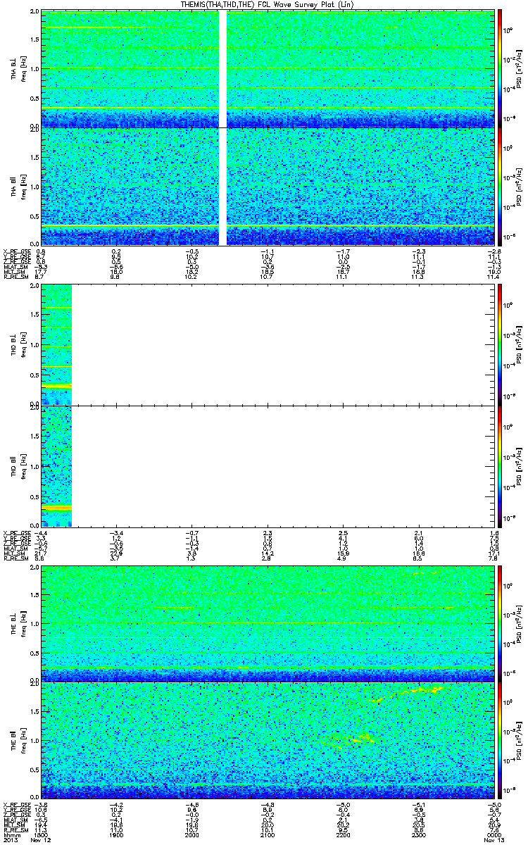The image size is (528, 845).
Task: Click the white data gap in THA B⊥ spectrogram
Action: 223,68
